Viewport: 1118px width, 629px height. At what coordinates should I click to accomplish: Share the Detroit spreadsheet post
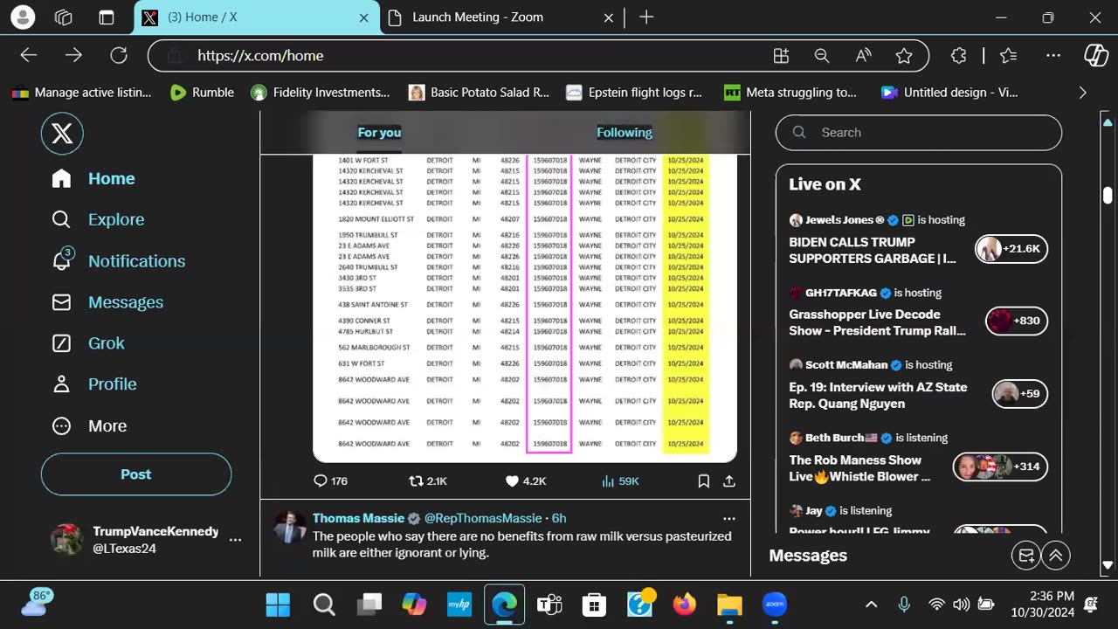pyautogui.click(x=729, y=481)
